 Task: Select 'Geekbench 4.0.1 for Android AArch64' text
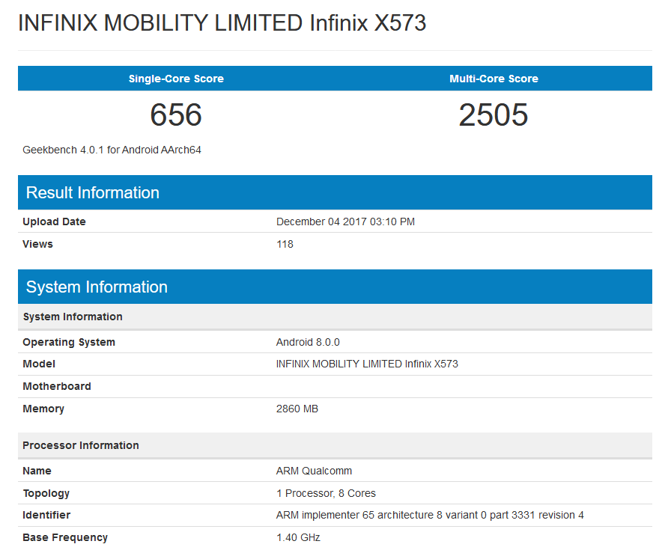click(x=112, y=150)
